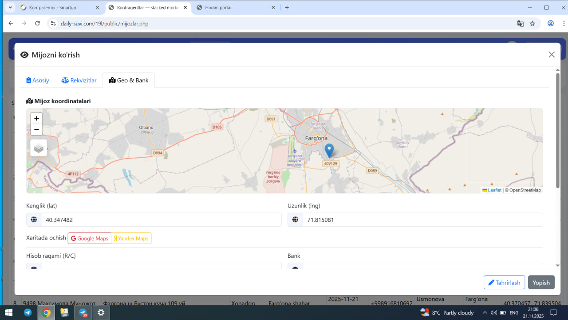Zoom out on the map
The height and width of the screenshot is (320, 568).
(36, 130)
